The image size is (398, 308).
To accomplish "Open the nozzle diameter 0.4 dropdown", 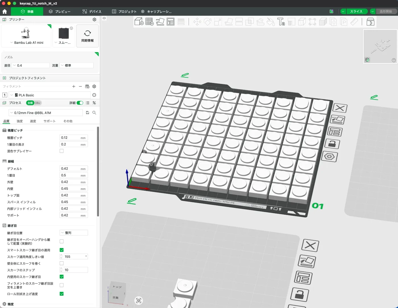I will (31, 65).
